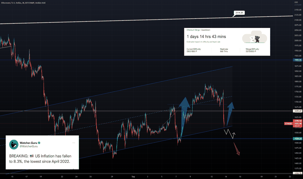Click the verified badge beside Watcher.Guru
The height and width of the screenshot is (179, 303).
[x=39, y=143]
